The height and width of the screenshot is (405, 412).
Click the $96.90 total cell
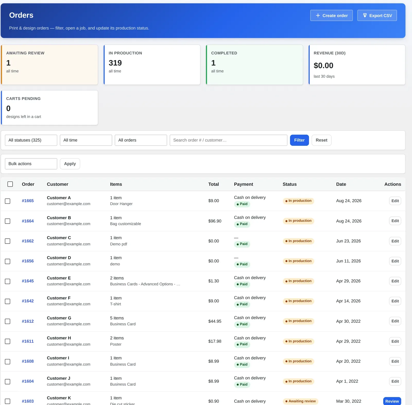pos(215,221)
